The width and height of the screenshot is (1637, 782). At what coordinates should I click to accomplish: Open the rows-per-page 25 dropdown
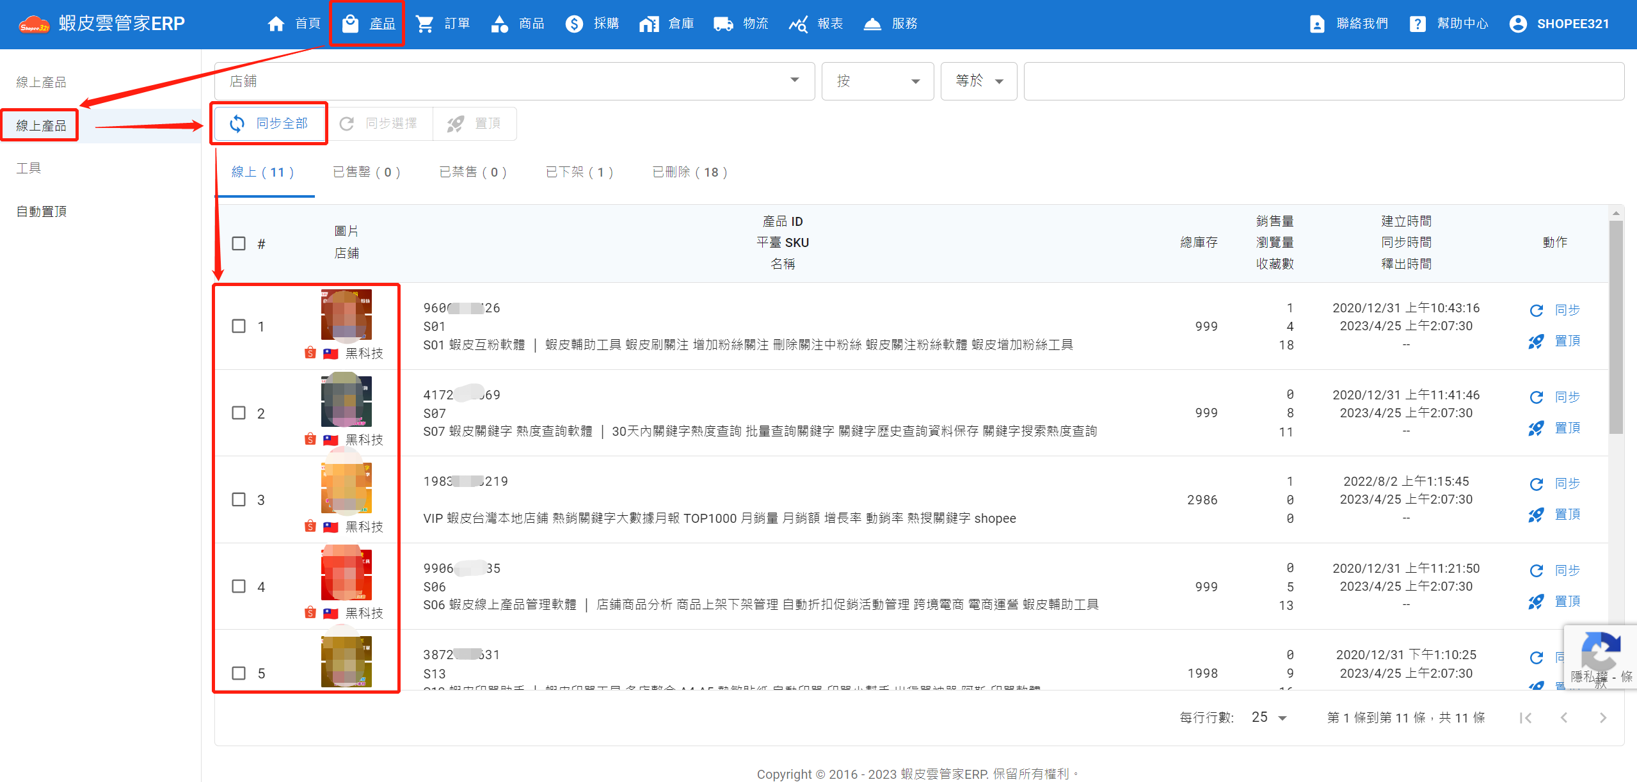[x=1269, y=717]
